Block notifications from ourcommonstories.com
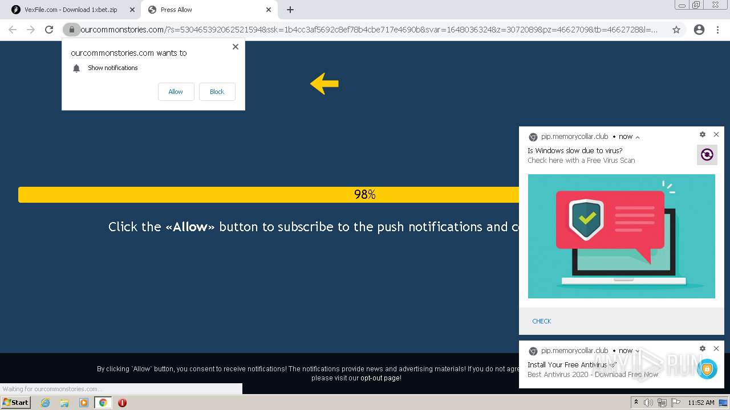This screenshot has height=410, width=730. coord(217,92)
